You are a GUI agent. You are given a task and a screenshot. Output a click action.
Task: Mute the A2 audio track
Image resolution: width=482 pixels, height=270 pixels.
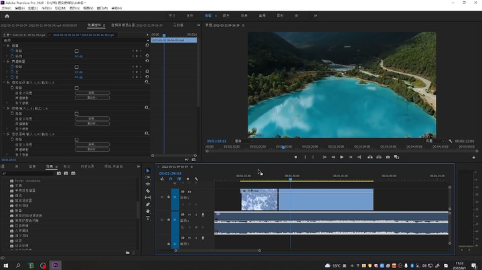189,238
